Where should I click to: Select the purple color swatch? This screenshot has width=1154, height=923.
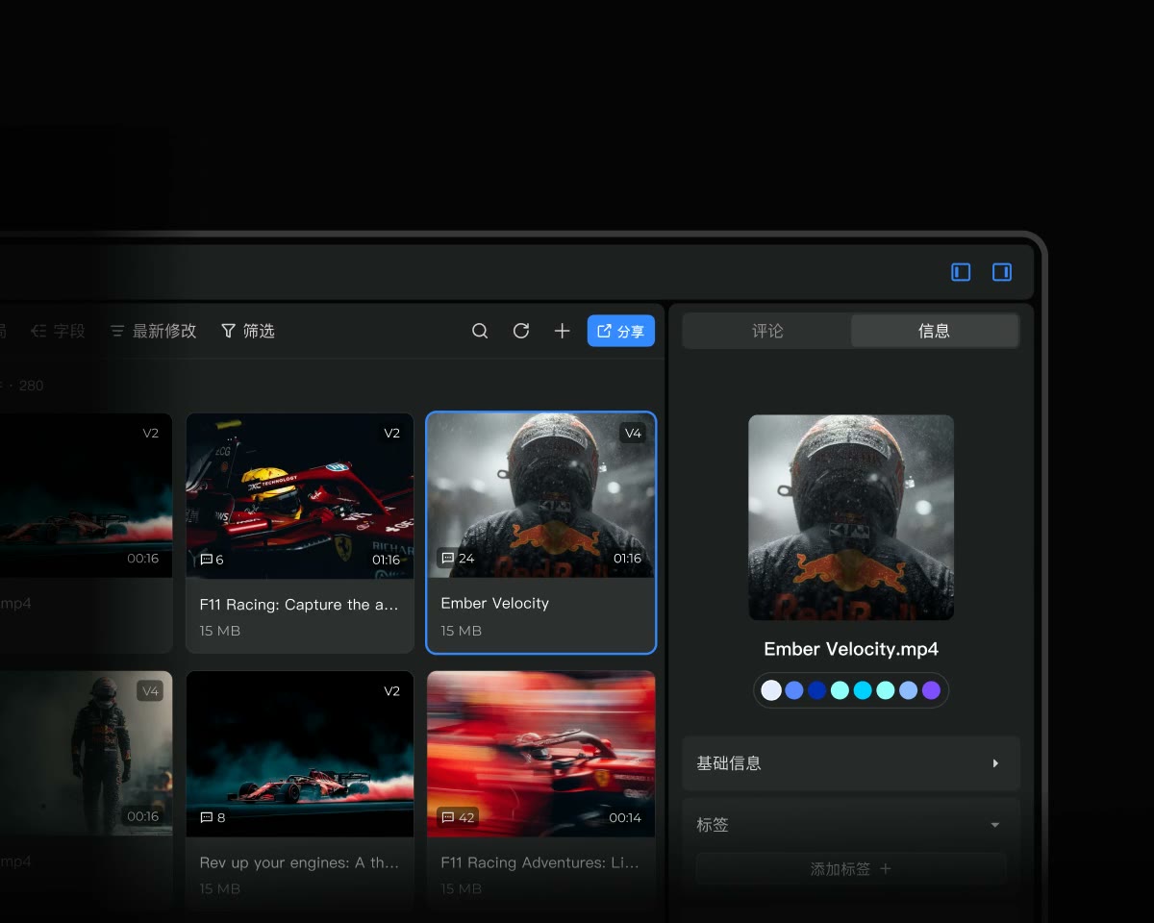[x=931, y=690]
